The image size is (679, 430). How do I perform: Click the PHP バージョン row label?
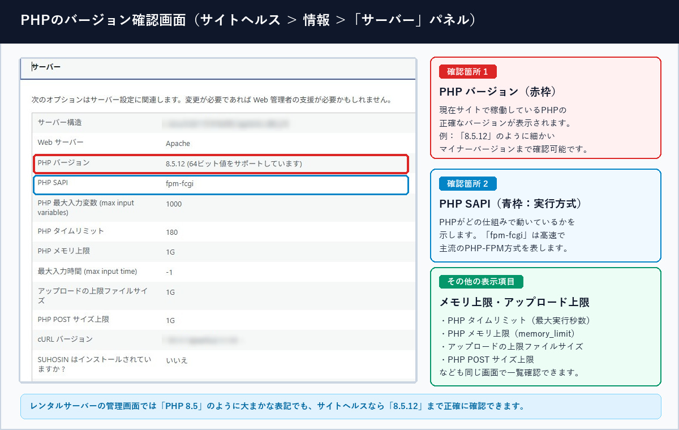[63, 162]
